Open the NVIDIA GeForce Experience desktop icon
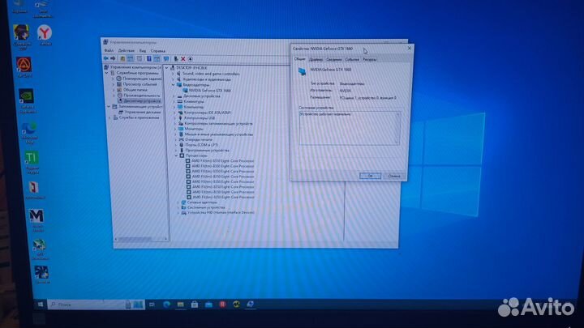Viewport: 584px width, 328px height. tap(28, 100)
